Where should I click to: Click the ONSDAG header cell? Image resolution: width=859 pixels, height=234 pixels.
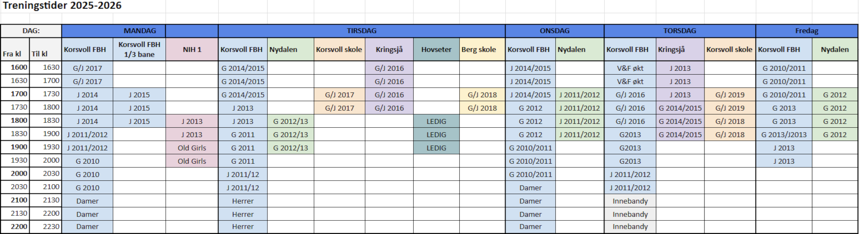554,32
